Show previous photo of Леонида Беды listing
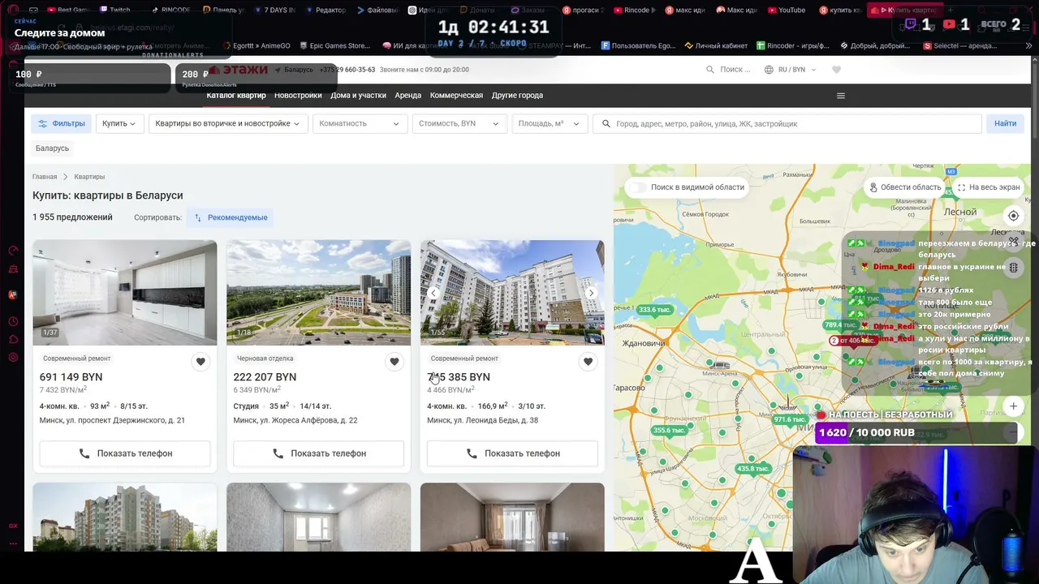This screenshot has width=1039, height=584. [x=433, y=293]
